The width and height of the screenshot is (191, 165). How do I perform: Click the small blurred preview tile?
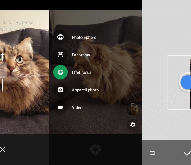coord(3,70)
